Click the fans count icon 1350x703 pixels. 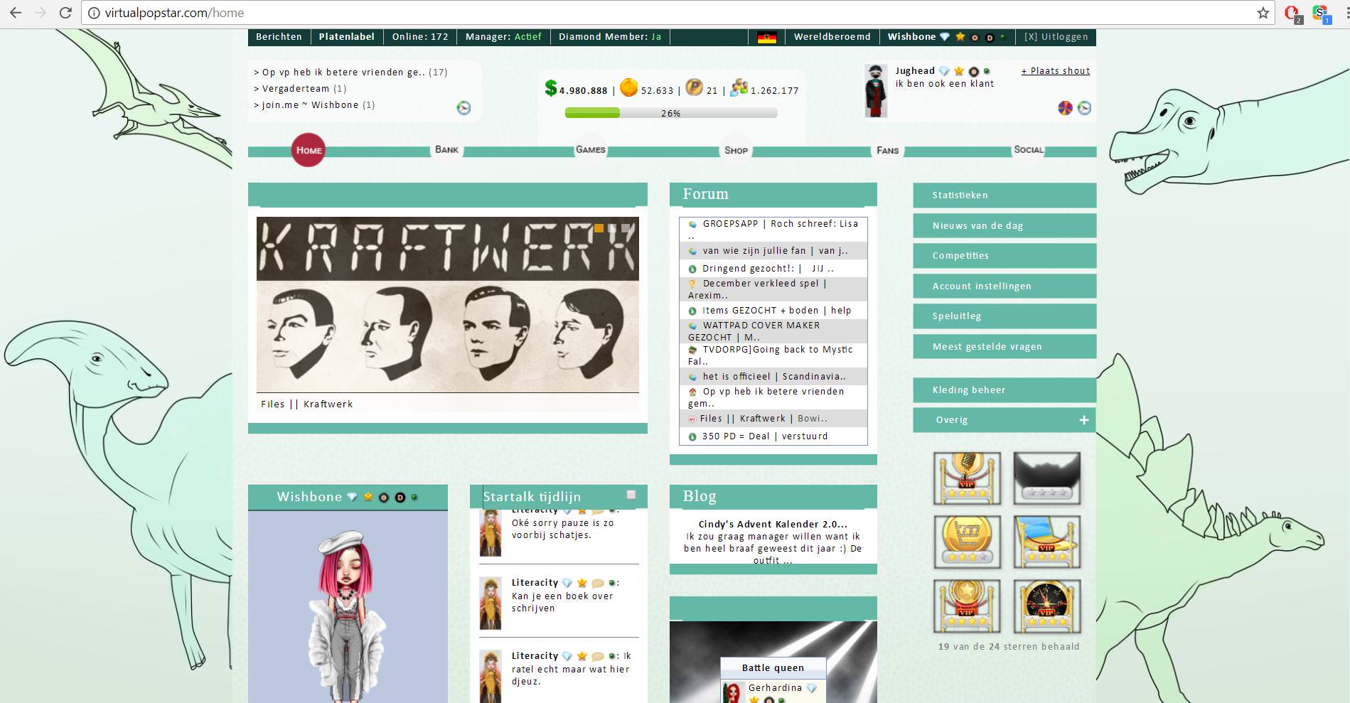click(739, 88)
